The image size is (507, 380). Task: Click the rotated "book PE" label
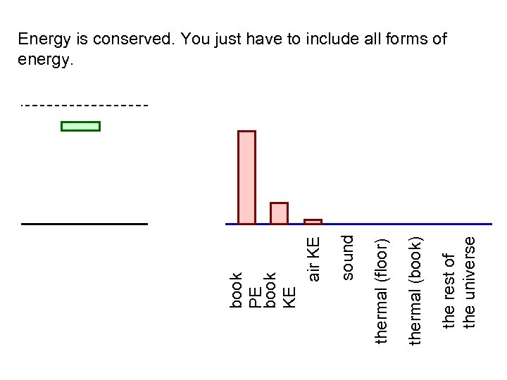(x=246, y=290)
